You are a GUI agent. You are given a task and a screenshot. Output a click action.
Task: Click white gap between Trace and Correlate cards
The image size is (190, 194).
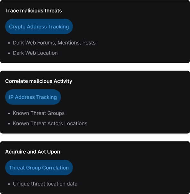[x=95, y=67]
